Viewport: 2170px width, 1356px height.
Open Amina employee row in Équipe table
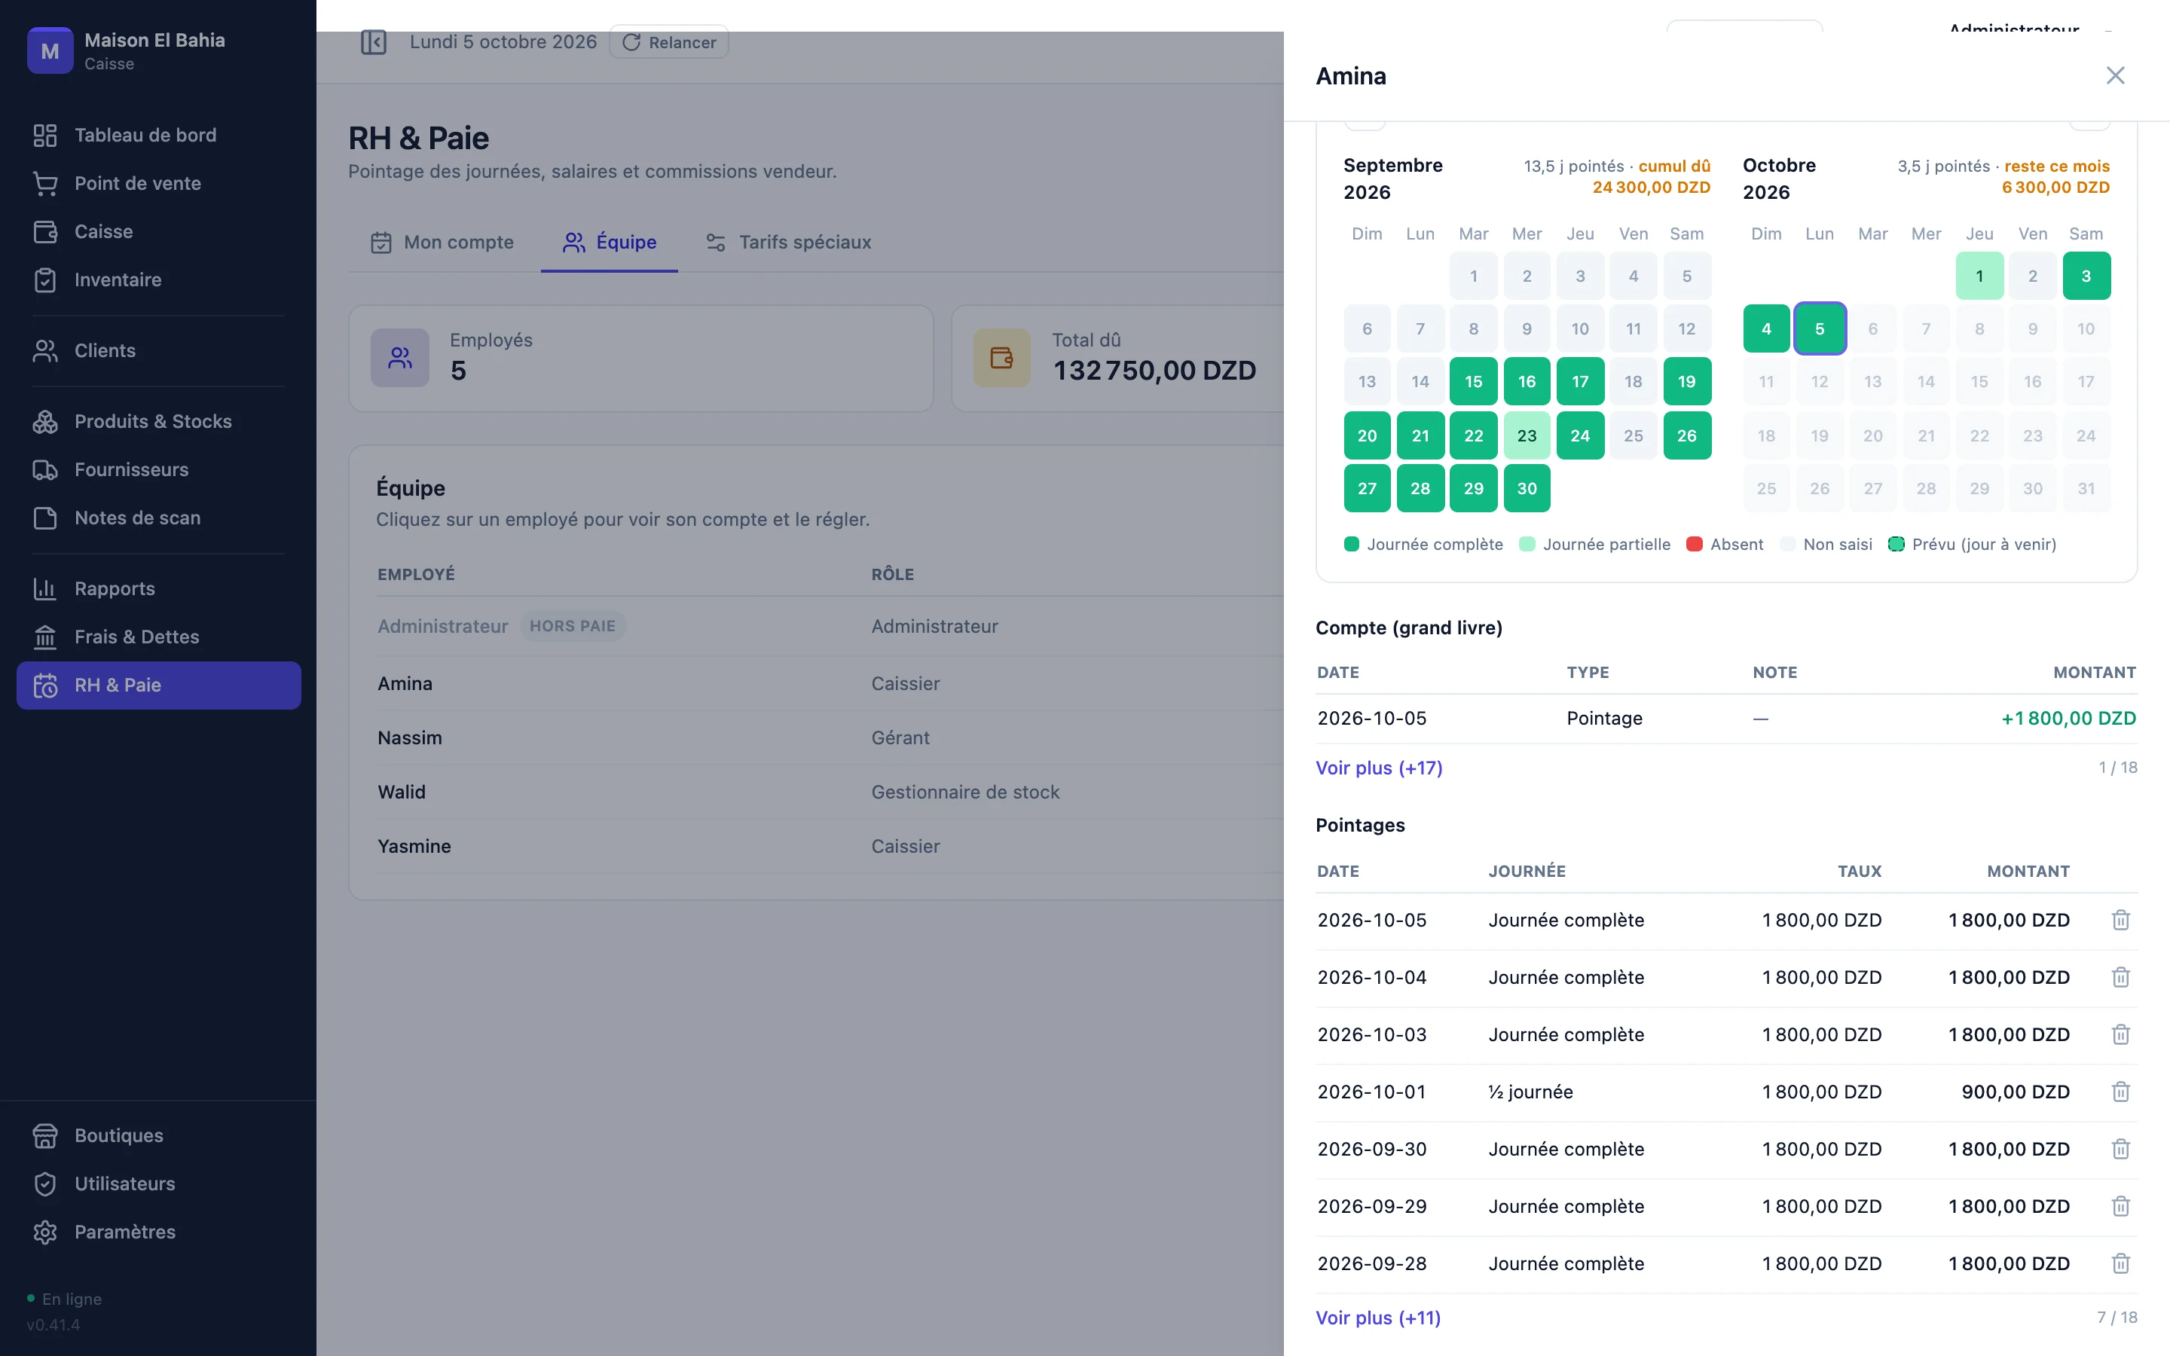tap(830, 684)
